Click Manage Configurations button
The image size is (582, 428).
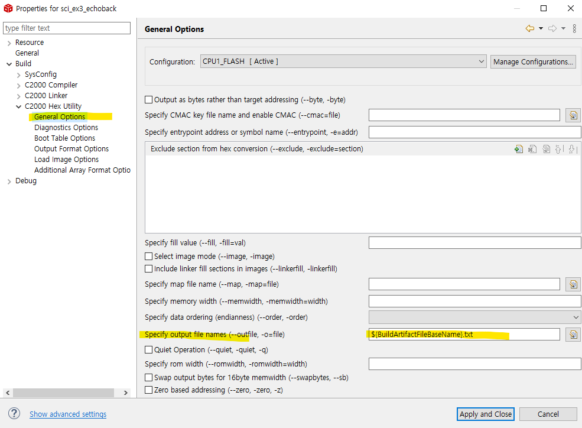tap(533, 61)
